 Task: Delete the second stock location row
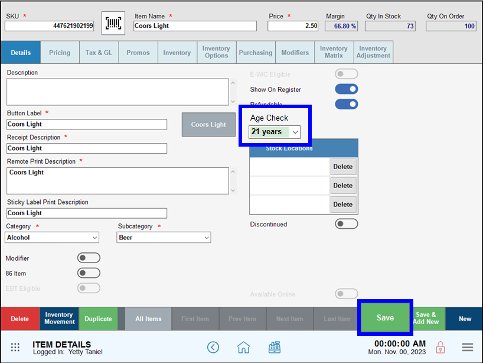[x=343, y=186]
